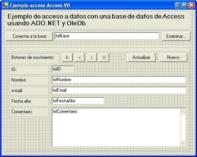Click into the txtNombre text box
The height and width of the screenshot is (157, 197).
(x=119, y=80)
